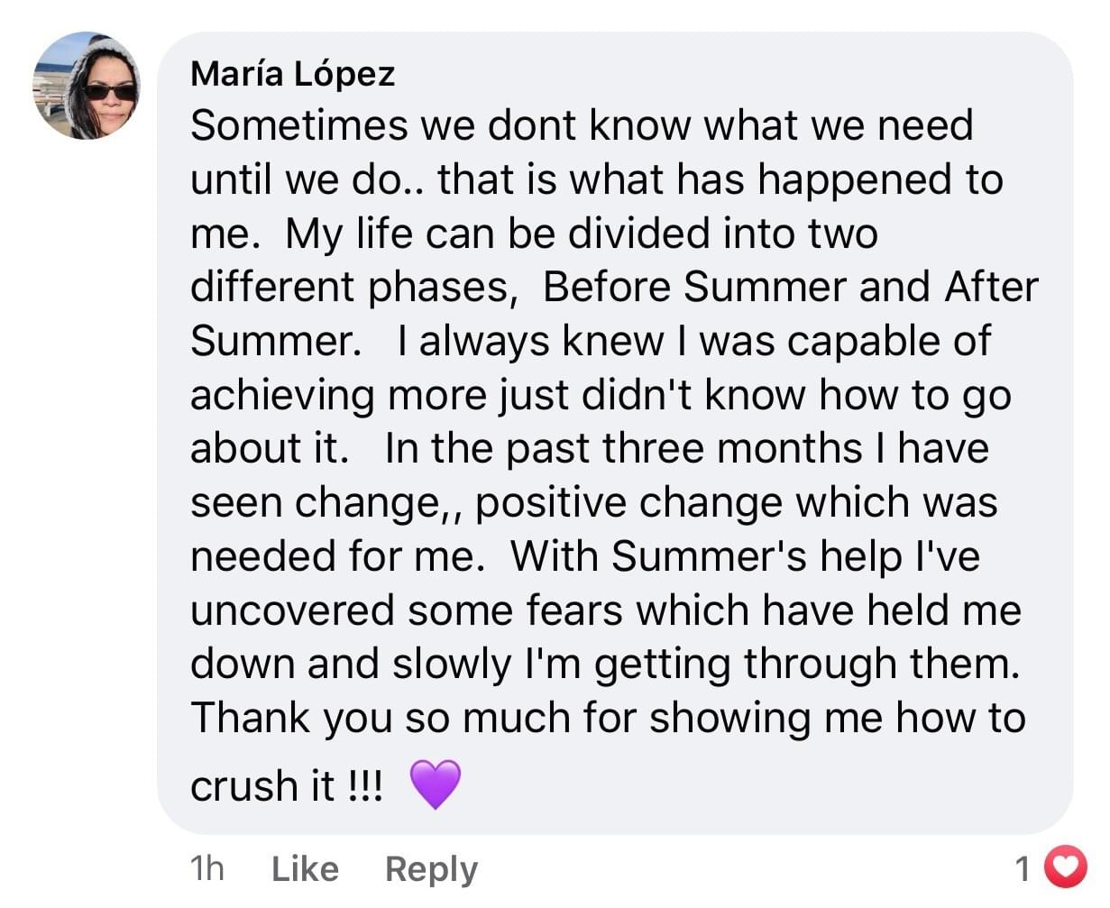Click the reaction count number 1
1110x908 pixels.
point(1023,868)
